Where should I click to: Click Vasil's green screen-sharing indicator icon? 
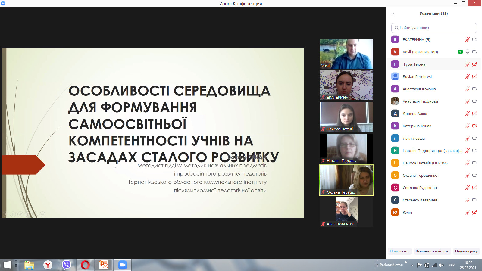pyautogui.click(x=460, y=52)
